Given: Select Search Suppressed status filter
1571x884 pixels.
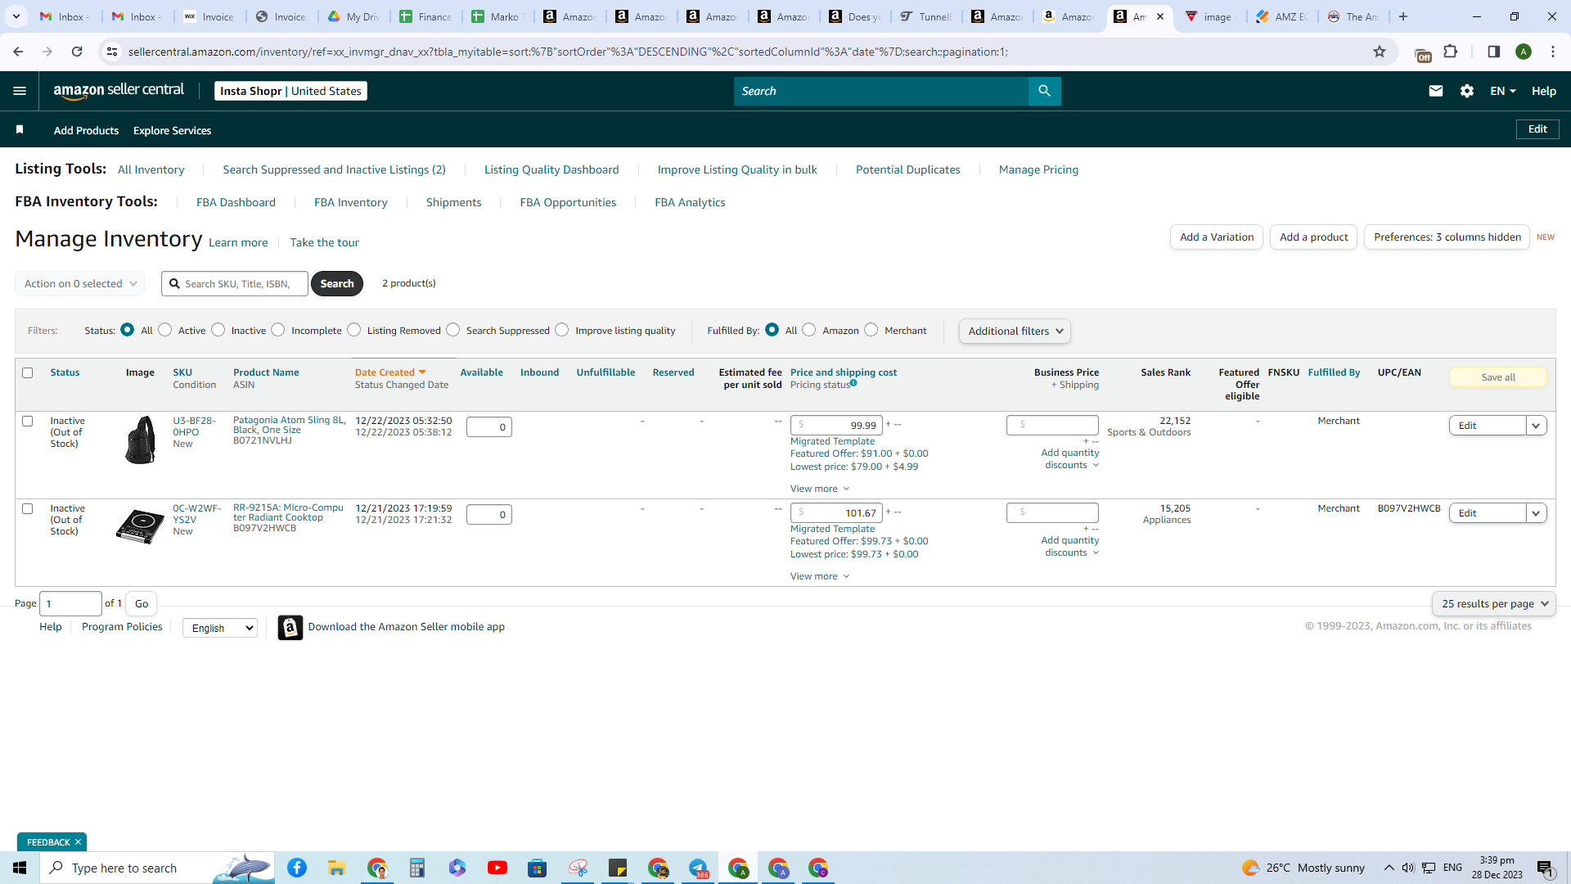Looking at the screenshot, I should [x=452, y=330].
